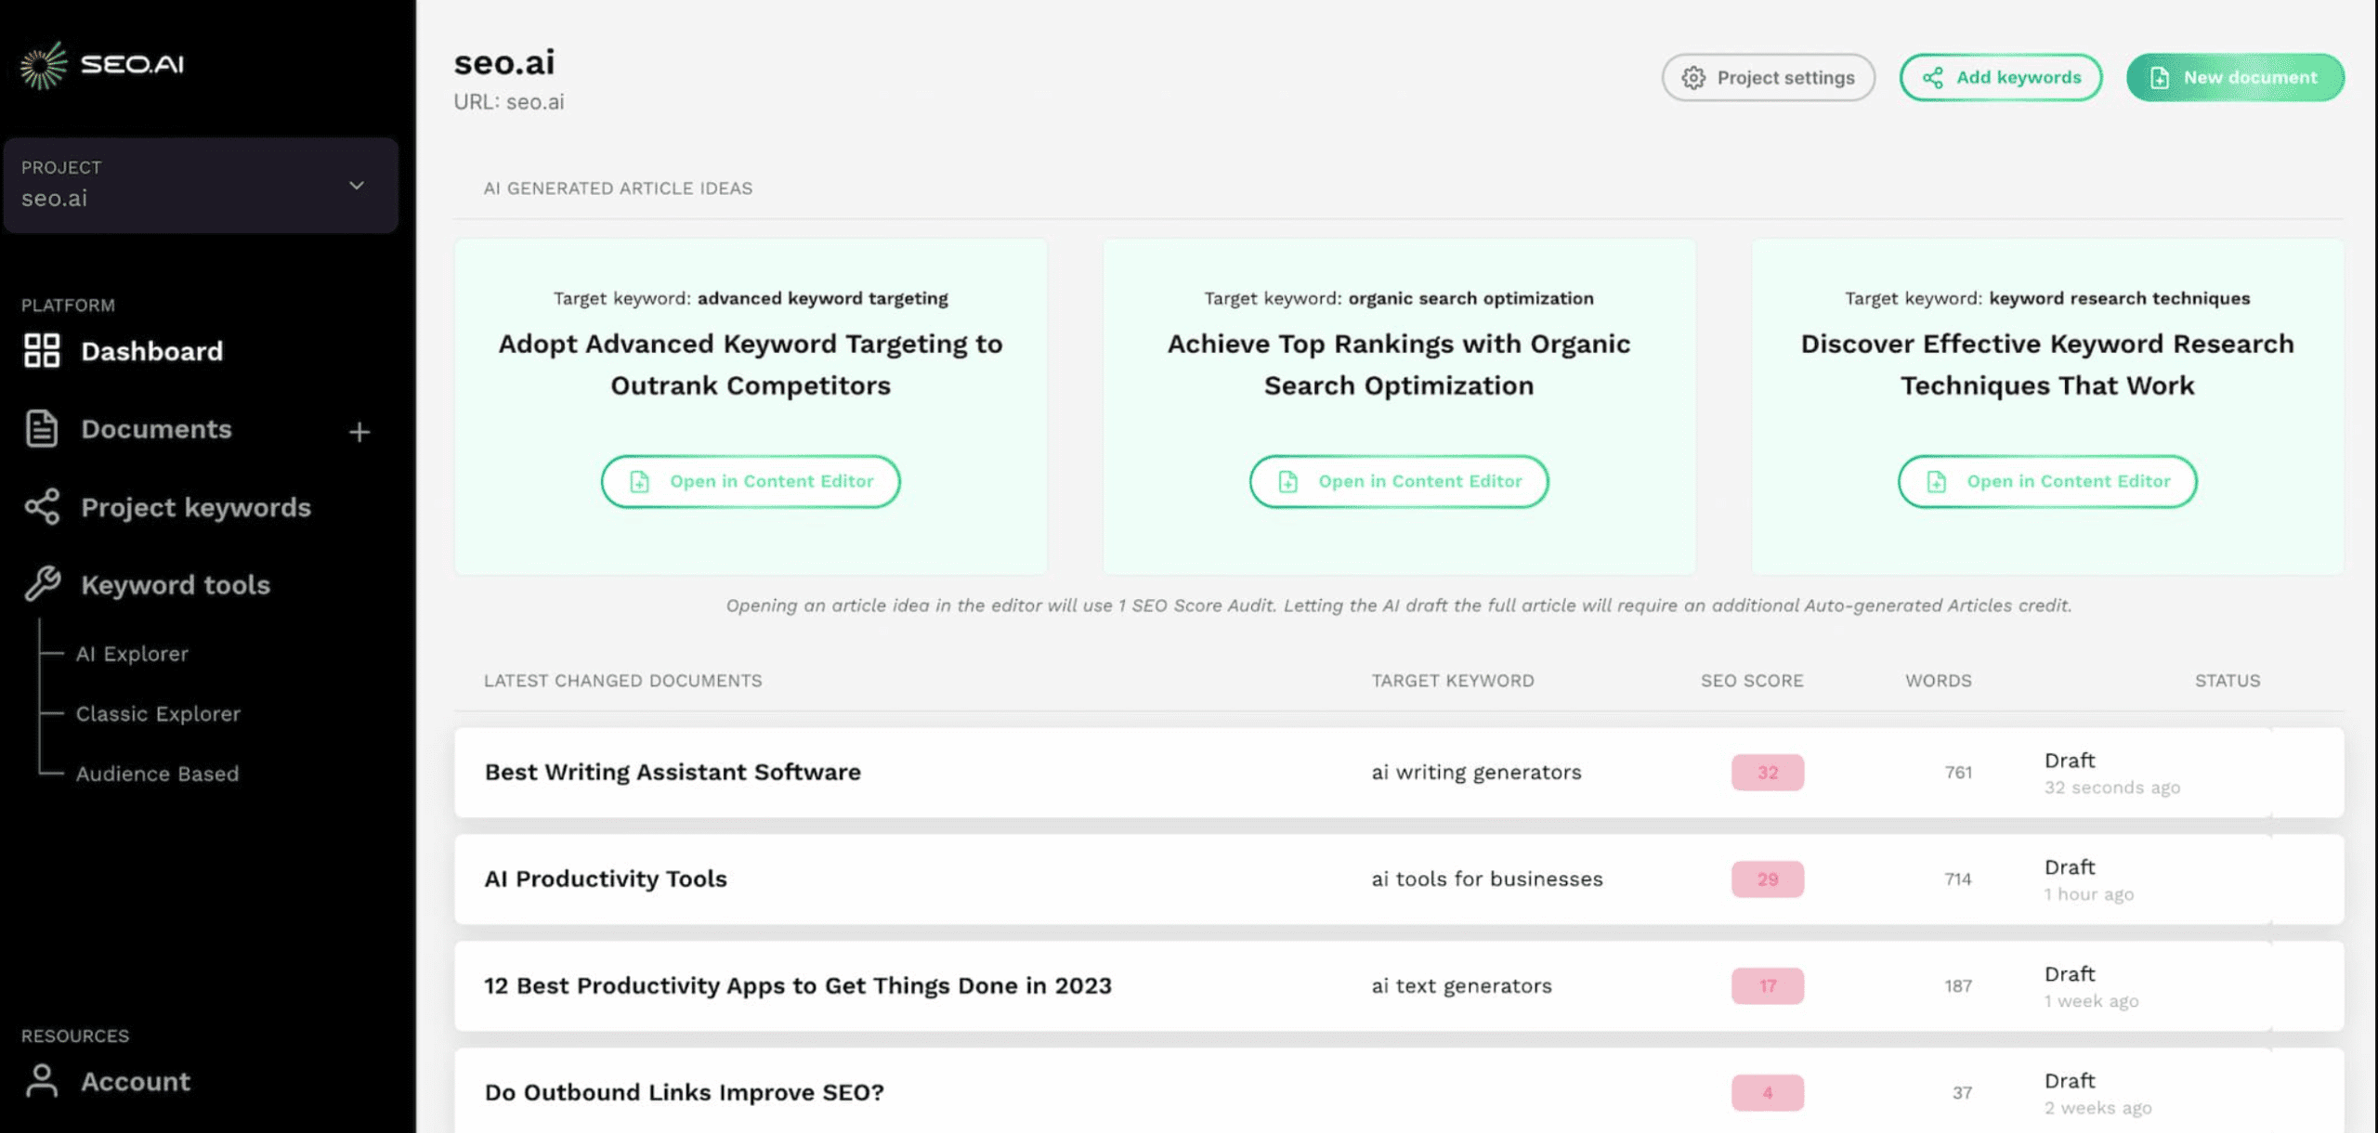Viewport: 2378px width, 1133px height.
Task: Click the SEO score 29 badge
Action: pyautogui.click(x=1767, y=879)
